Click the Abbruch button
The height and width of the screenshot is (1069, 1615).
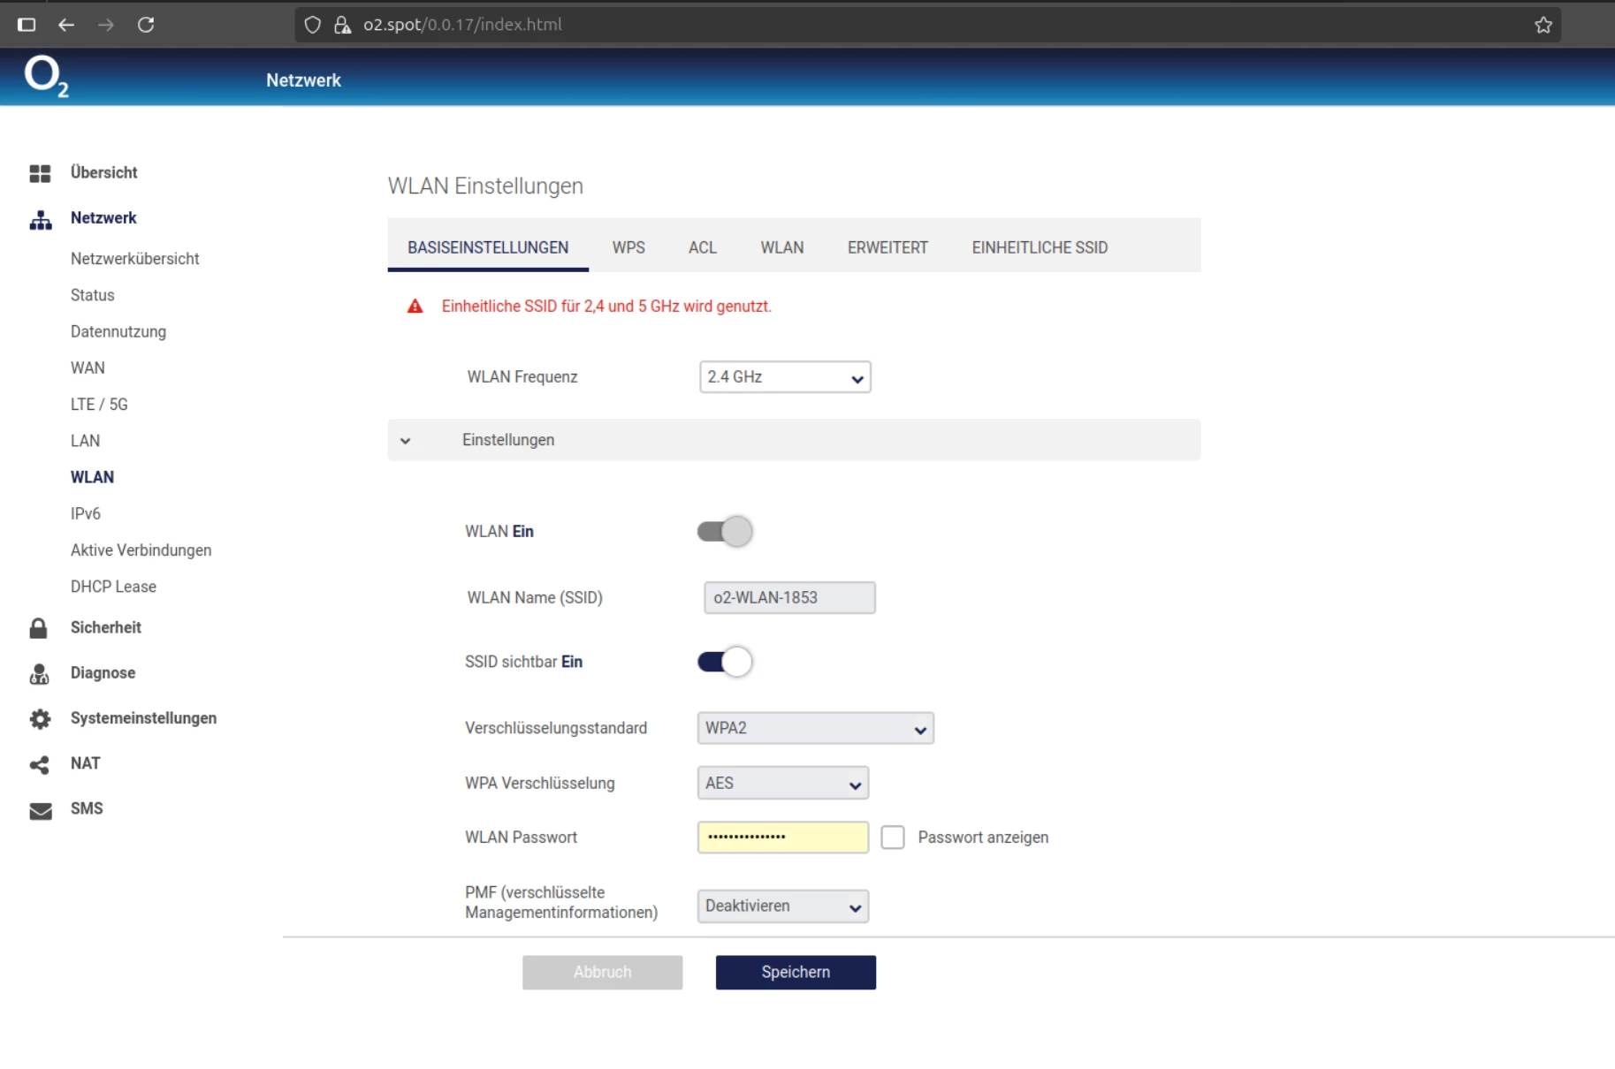(x=602, y=972)
